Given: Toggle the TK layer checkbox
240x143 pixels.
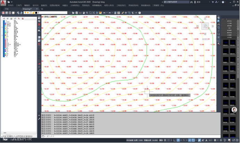Looking at the screenshot, I should [4, 52].
